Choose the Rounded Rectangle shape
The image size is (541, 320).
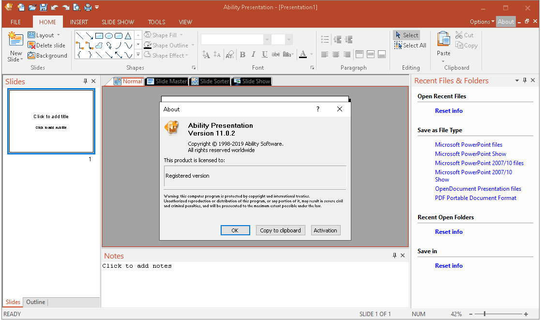point(119,35)
